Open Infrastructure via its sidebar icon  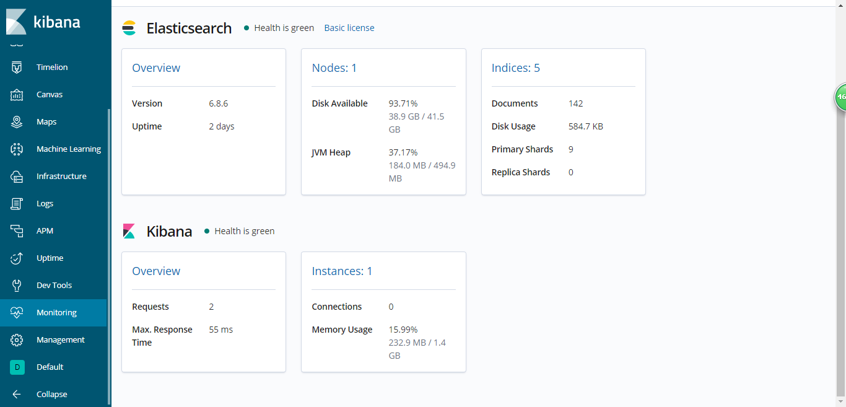(x=17, y=177)
